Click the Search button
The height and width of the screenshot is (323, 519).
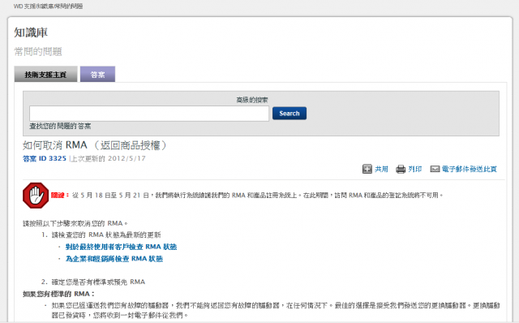click(290, 114)
